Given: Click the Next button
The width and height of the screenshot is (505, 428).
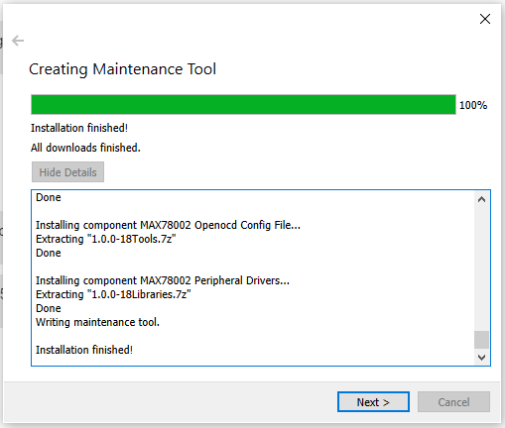Looking at the screenshot, I should coord(373,402).
